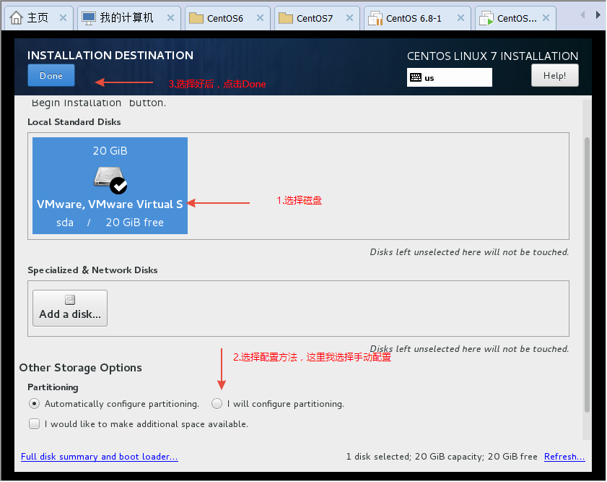
Task: Click the hard drive icon with checkmark
Action: tap(110, 180)
